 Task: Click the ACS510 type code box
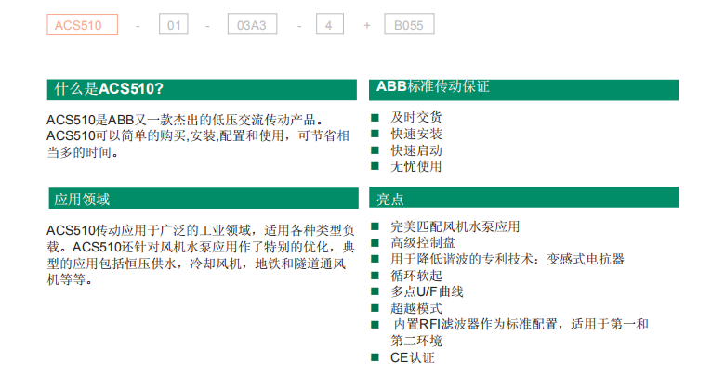pos(83,24)
